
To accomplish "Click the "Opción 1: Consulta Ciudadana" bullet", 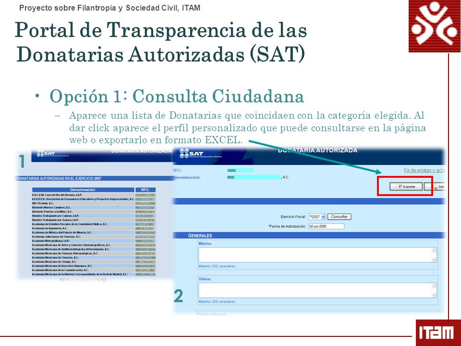I will pos(176,96).
